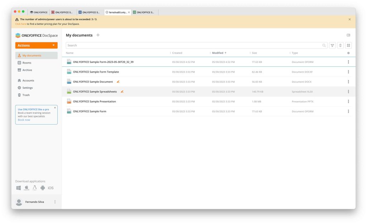Image resolution: width=367 pixels, height=224 pixels.
Task: Click the Android app download icon
Action: (x=43, y=188)
